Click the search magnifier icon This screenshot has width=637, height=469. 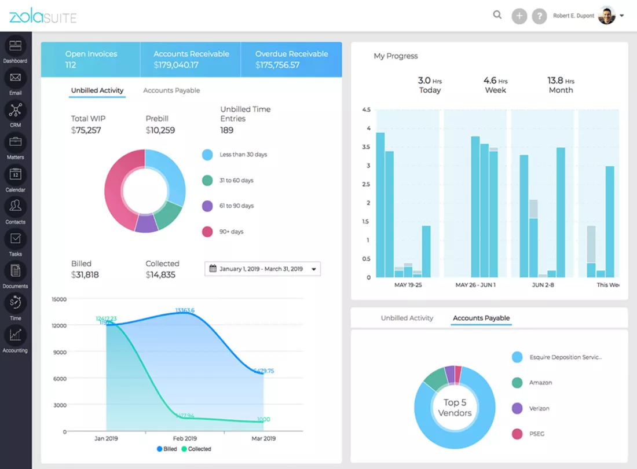(497, 15)
